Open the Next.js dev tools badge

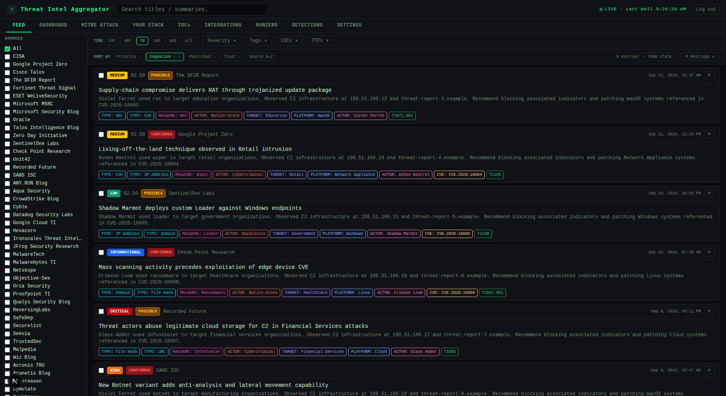coord(15,381)
